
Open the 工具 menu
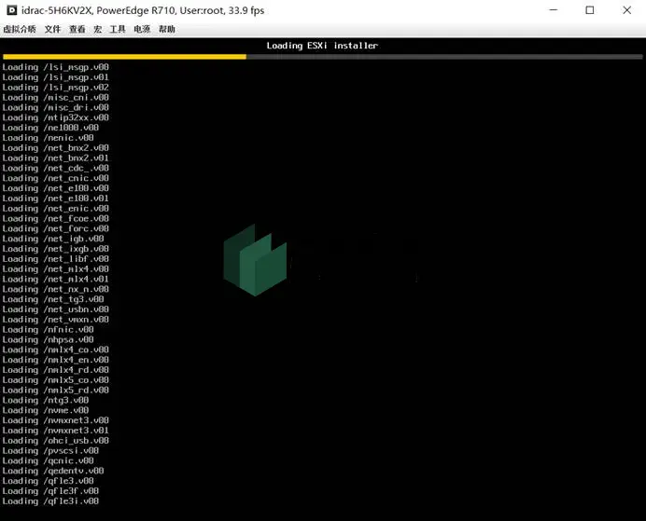click(x=118, y=29)
